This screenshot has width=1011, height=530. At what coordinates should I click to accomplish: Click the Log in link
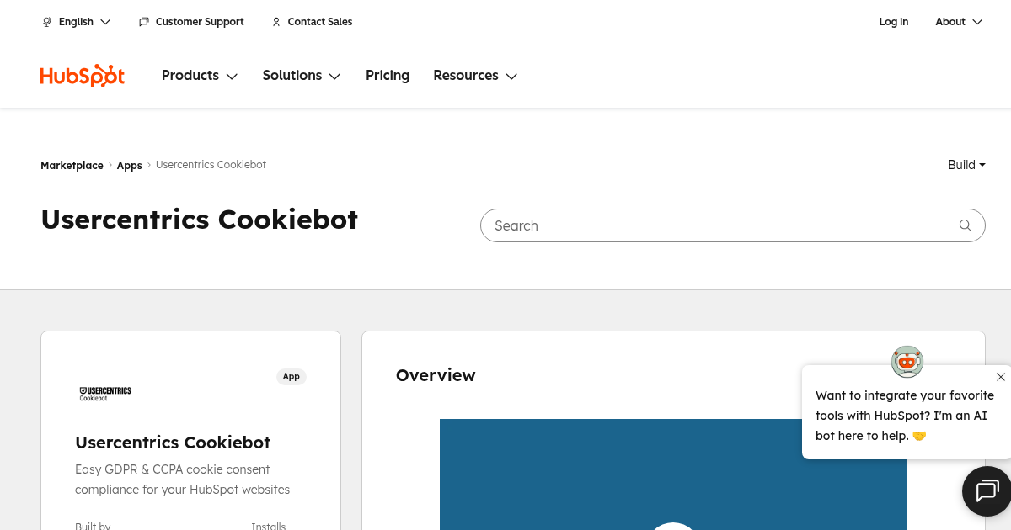[894, 22]
